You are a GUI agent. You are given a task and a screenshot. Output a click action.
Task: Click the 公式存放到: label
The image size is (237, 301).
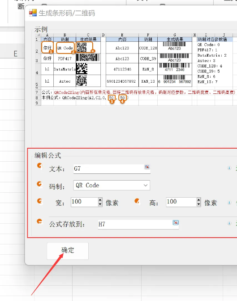tap(67, 224)
